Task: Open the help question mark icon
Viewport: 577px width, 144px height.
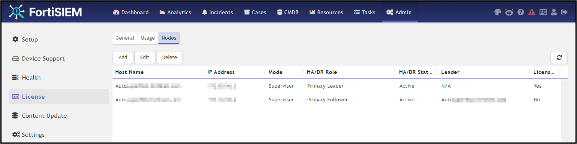Action: tap(520, 12)
